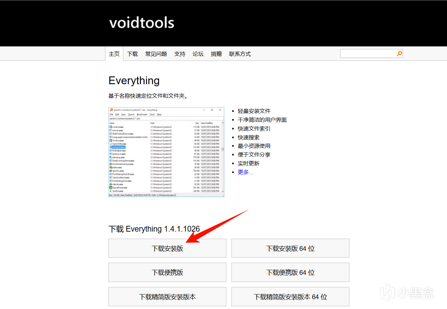The height and width of the screenshot is (309, 447).
Task: Click the 下载便携版 button
Action: [x=167, y=272]
